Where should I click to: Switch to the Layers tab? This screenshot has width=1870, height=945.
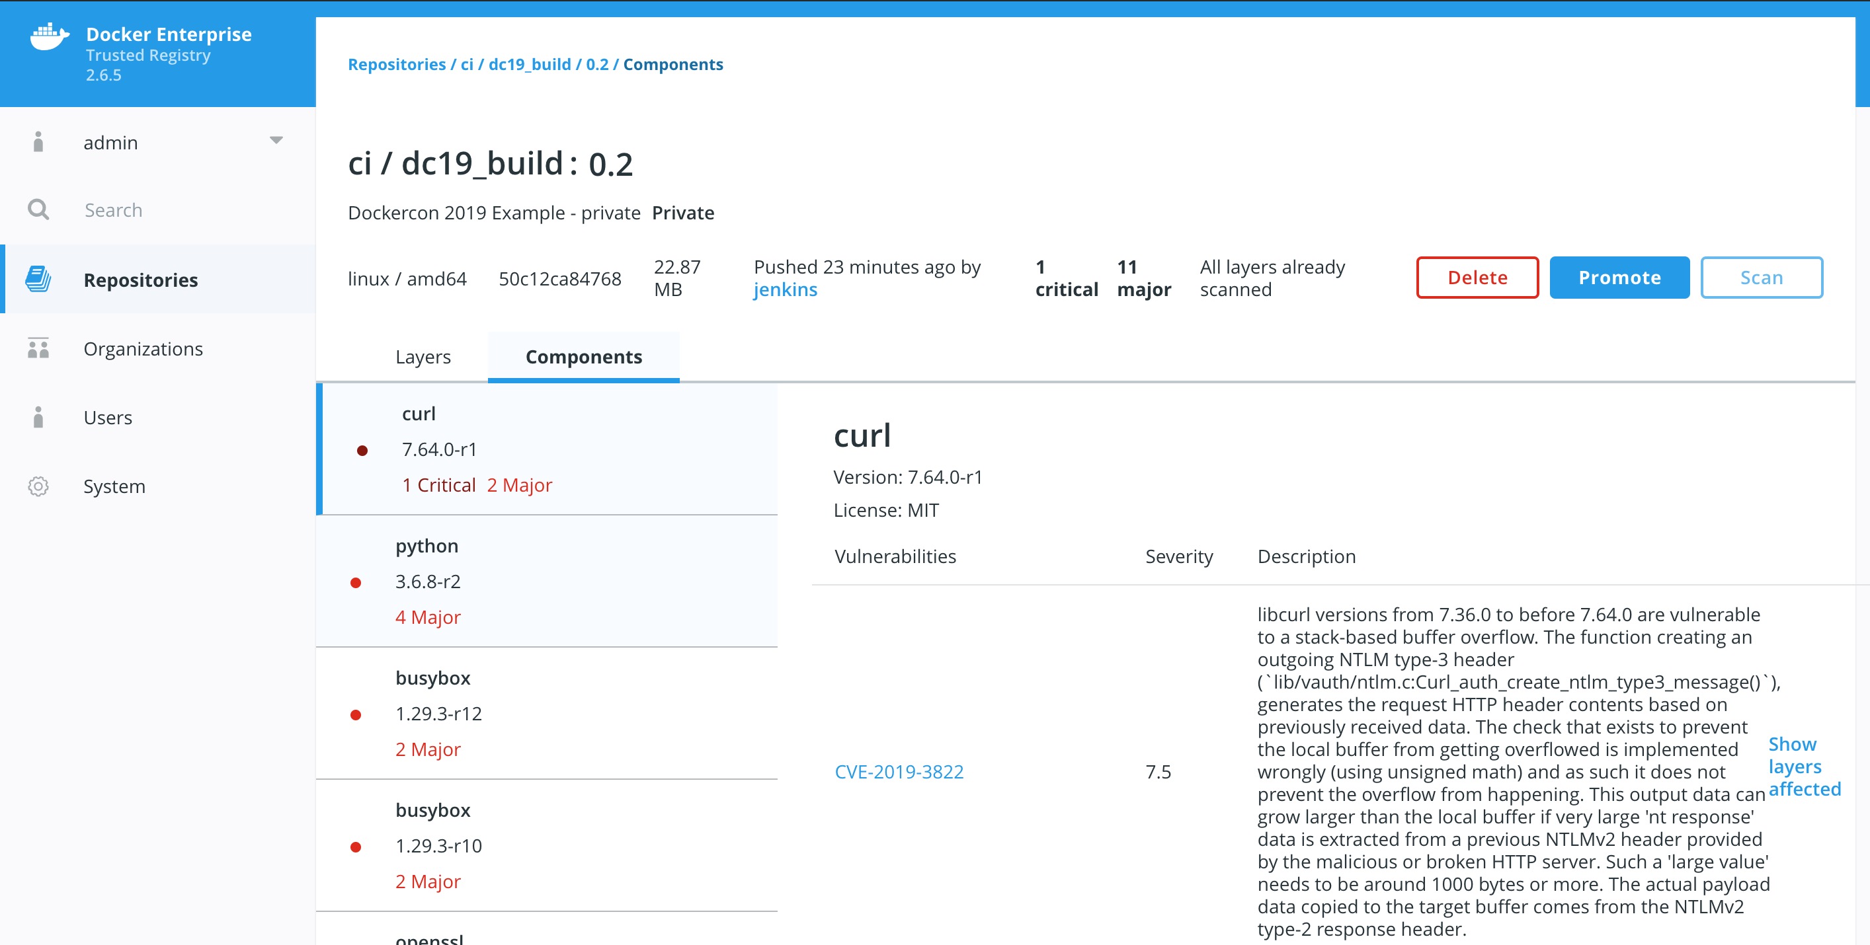coord(423,357)
